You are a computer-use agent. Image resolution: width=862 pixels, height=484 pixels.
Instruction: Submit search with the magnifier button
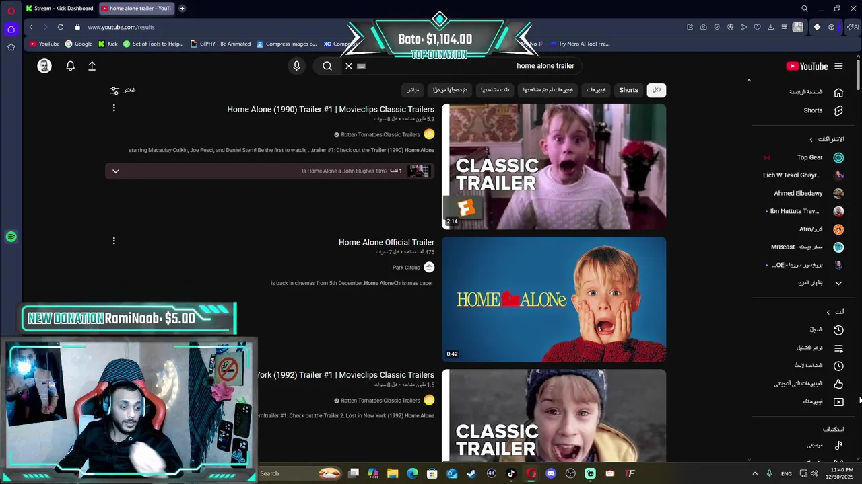pyautogui.click(x=327, y=66)
